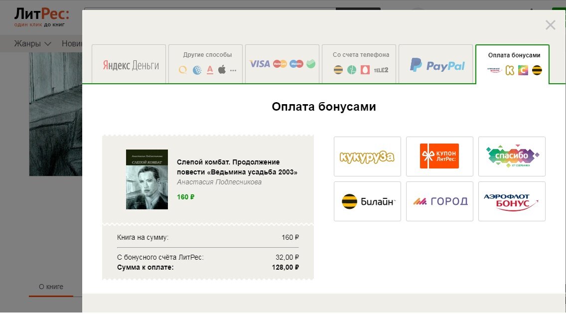This screenshot has width=566, height=314.
Task: Click the book cover thumbnail
Action: point(146,179)
